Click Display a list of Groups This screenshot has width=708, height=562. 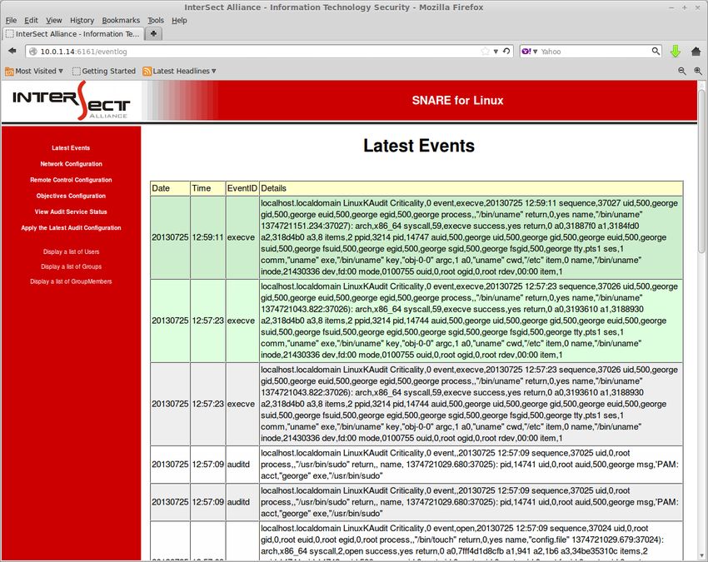71,266
